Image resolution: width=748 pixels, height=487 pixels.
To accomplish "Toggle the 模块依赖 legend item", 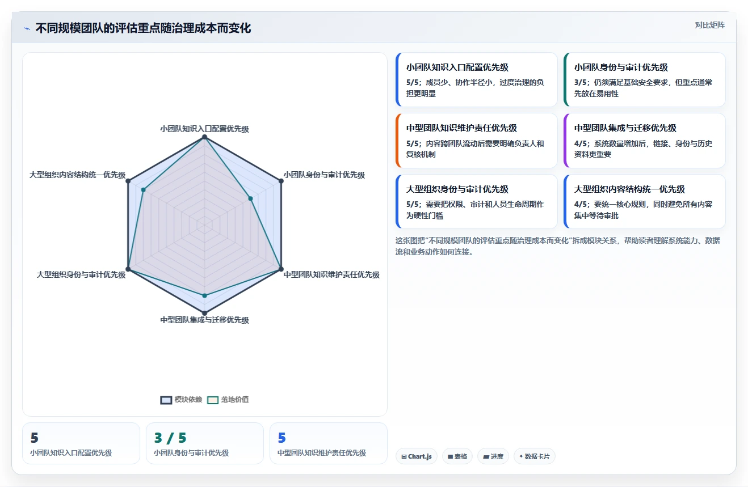I will point(181,399).
